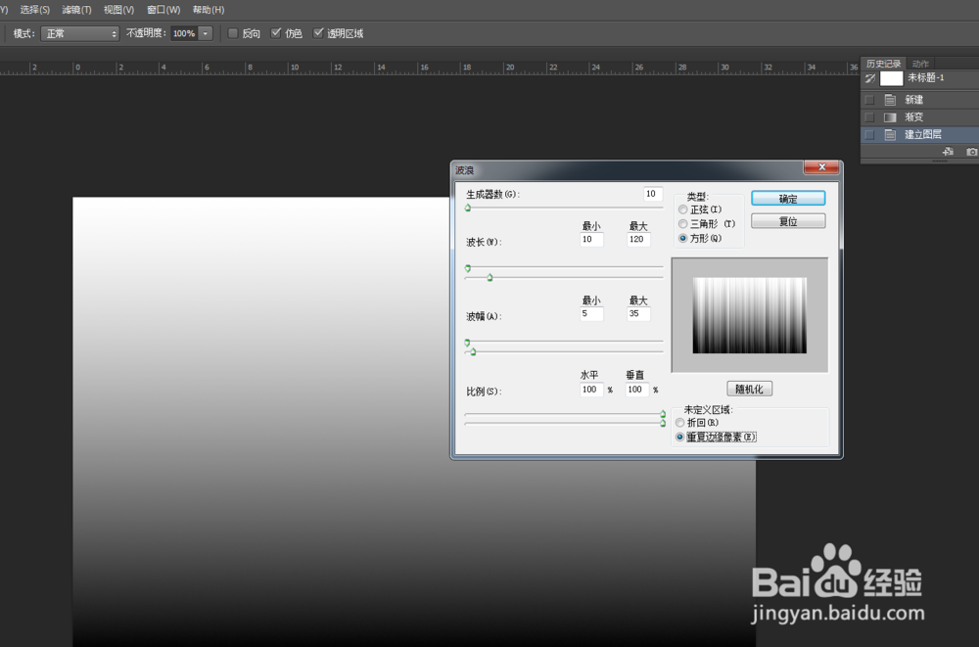Select the 新建 history state
This screenshot has height=647, width=979.
pos(919,100)
